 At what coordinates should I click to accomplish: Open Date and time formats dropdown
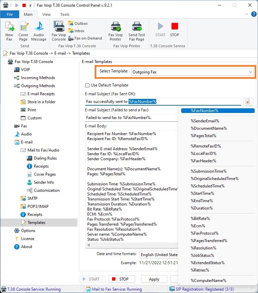[159, 254]
